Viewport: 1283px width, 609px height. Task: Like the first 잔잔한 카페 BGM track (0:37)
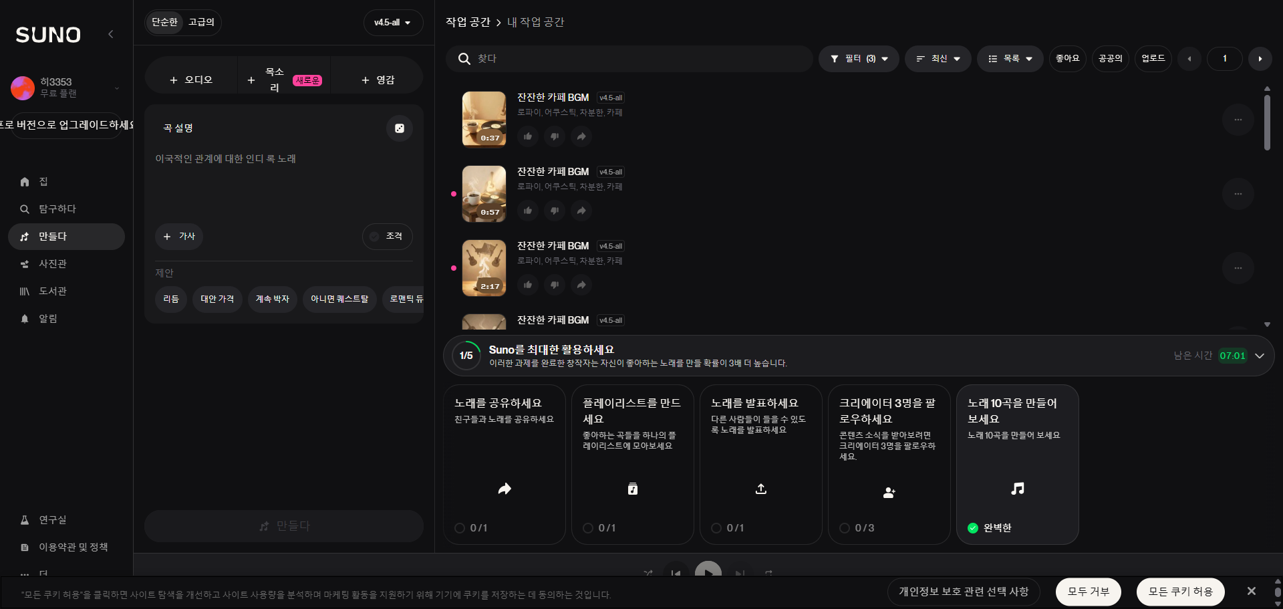528,136
